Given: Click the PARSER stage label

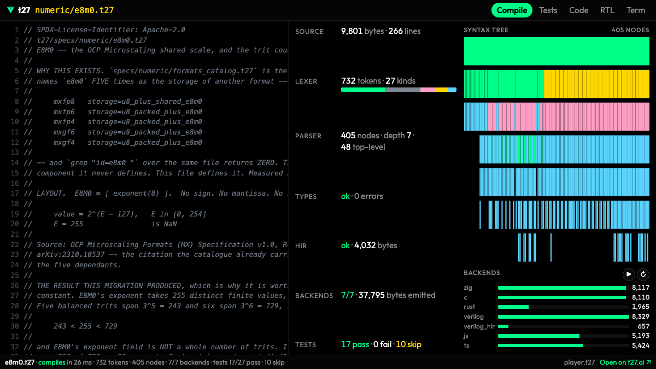Looking at the screenshot, I should (308, 136).
